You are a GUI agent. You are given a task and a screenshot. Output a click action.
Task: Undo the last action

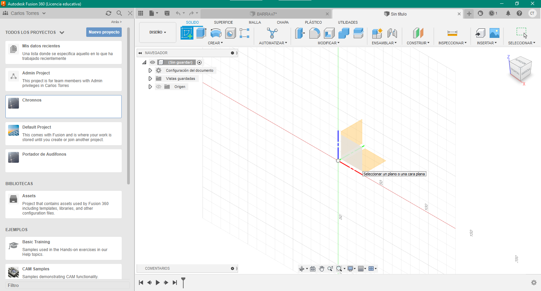[178, 13]
